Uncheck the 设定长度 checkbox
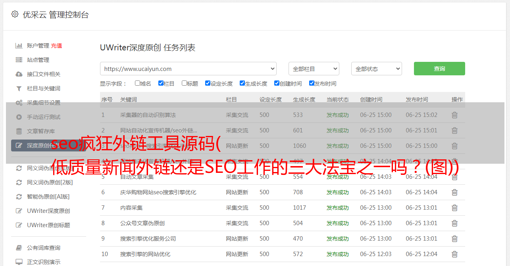510x266 pixels. [x=208, y=83]
